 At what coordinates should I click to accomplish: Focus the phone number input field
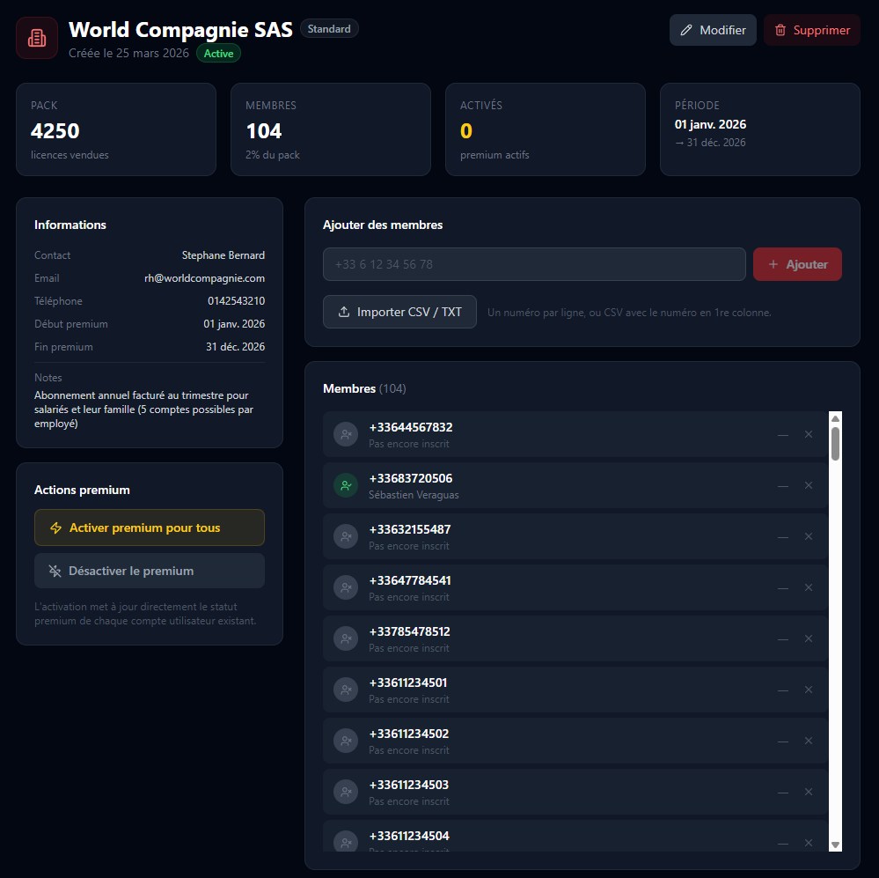click(x=534, y=264)
